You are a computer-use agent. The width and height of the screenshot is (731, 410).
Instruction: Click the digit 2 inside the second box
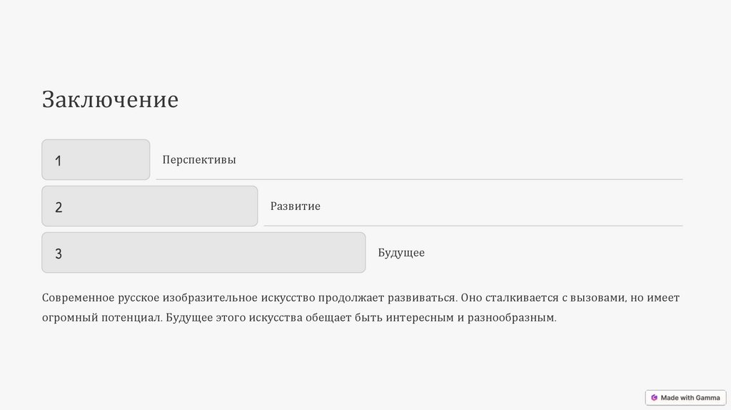point(59,208)
